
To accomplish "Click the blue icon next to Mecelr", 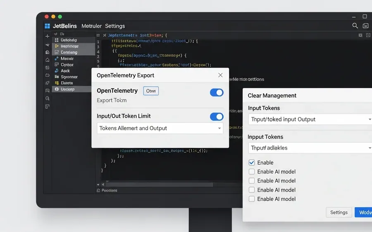I will click(57, 59).
